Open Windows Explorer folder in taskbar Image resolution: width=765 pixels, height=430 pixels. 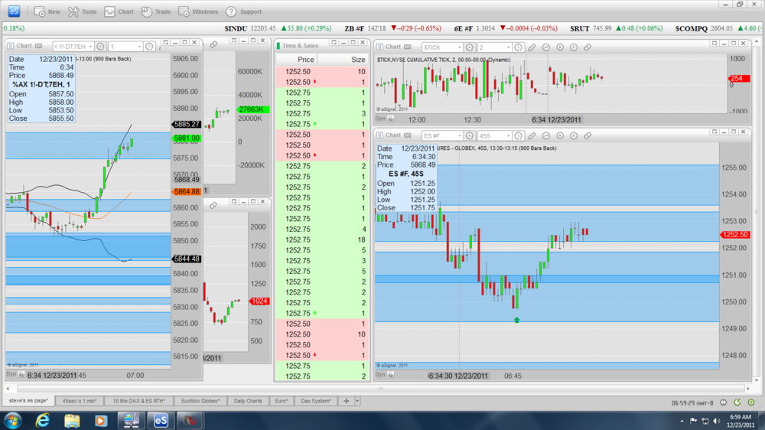pyautogui.click(x=72, y=420)
